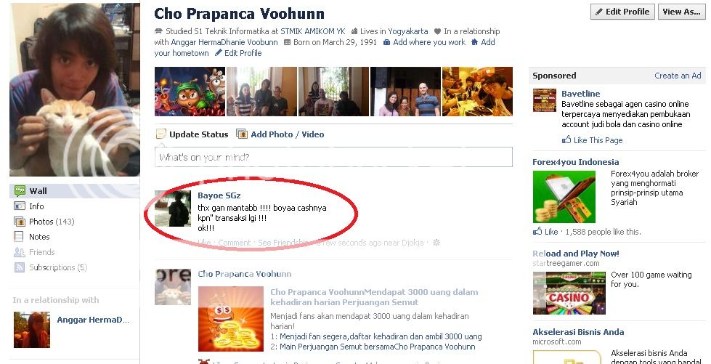Open the Edit Profile button
This screenshot has width=711, height=364.
[x=622, y=12]
